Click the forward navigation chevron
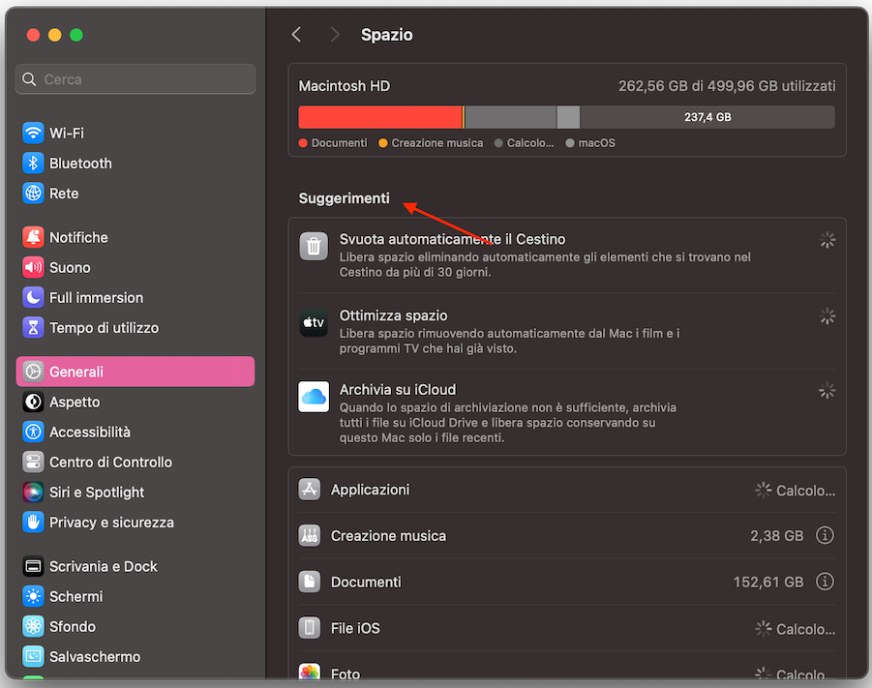The image size is (872, 688). tap(334, 34)
